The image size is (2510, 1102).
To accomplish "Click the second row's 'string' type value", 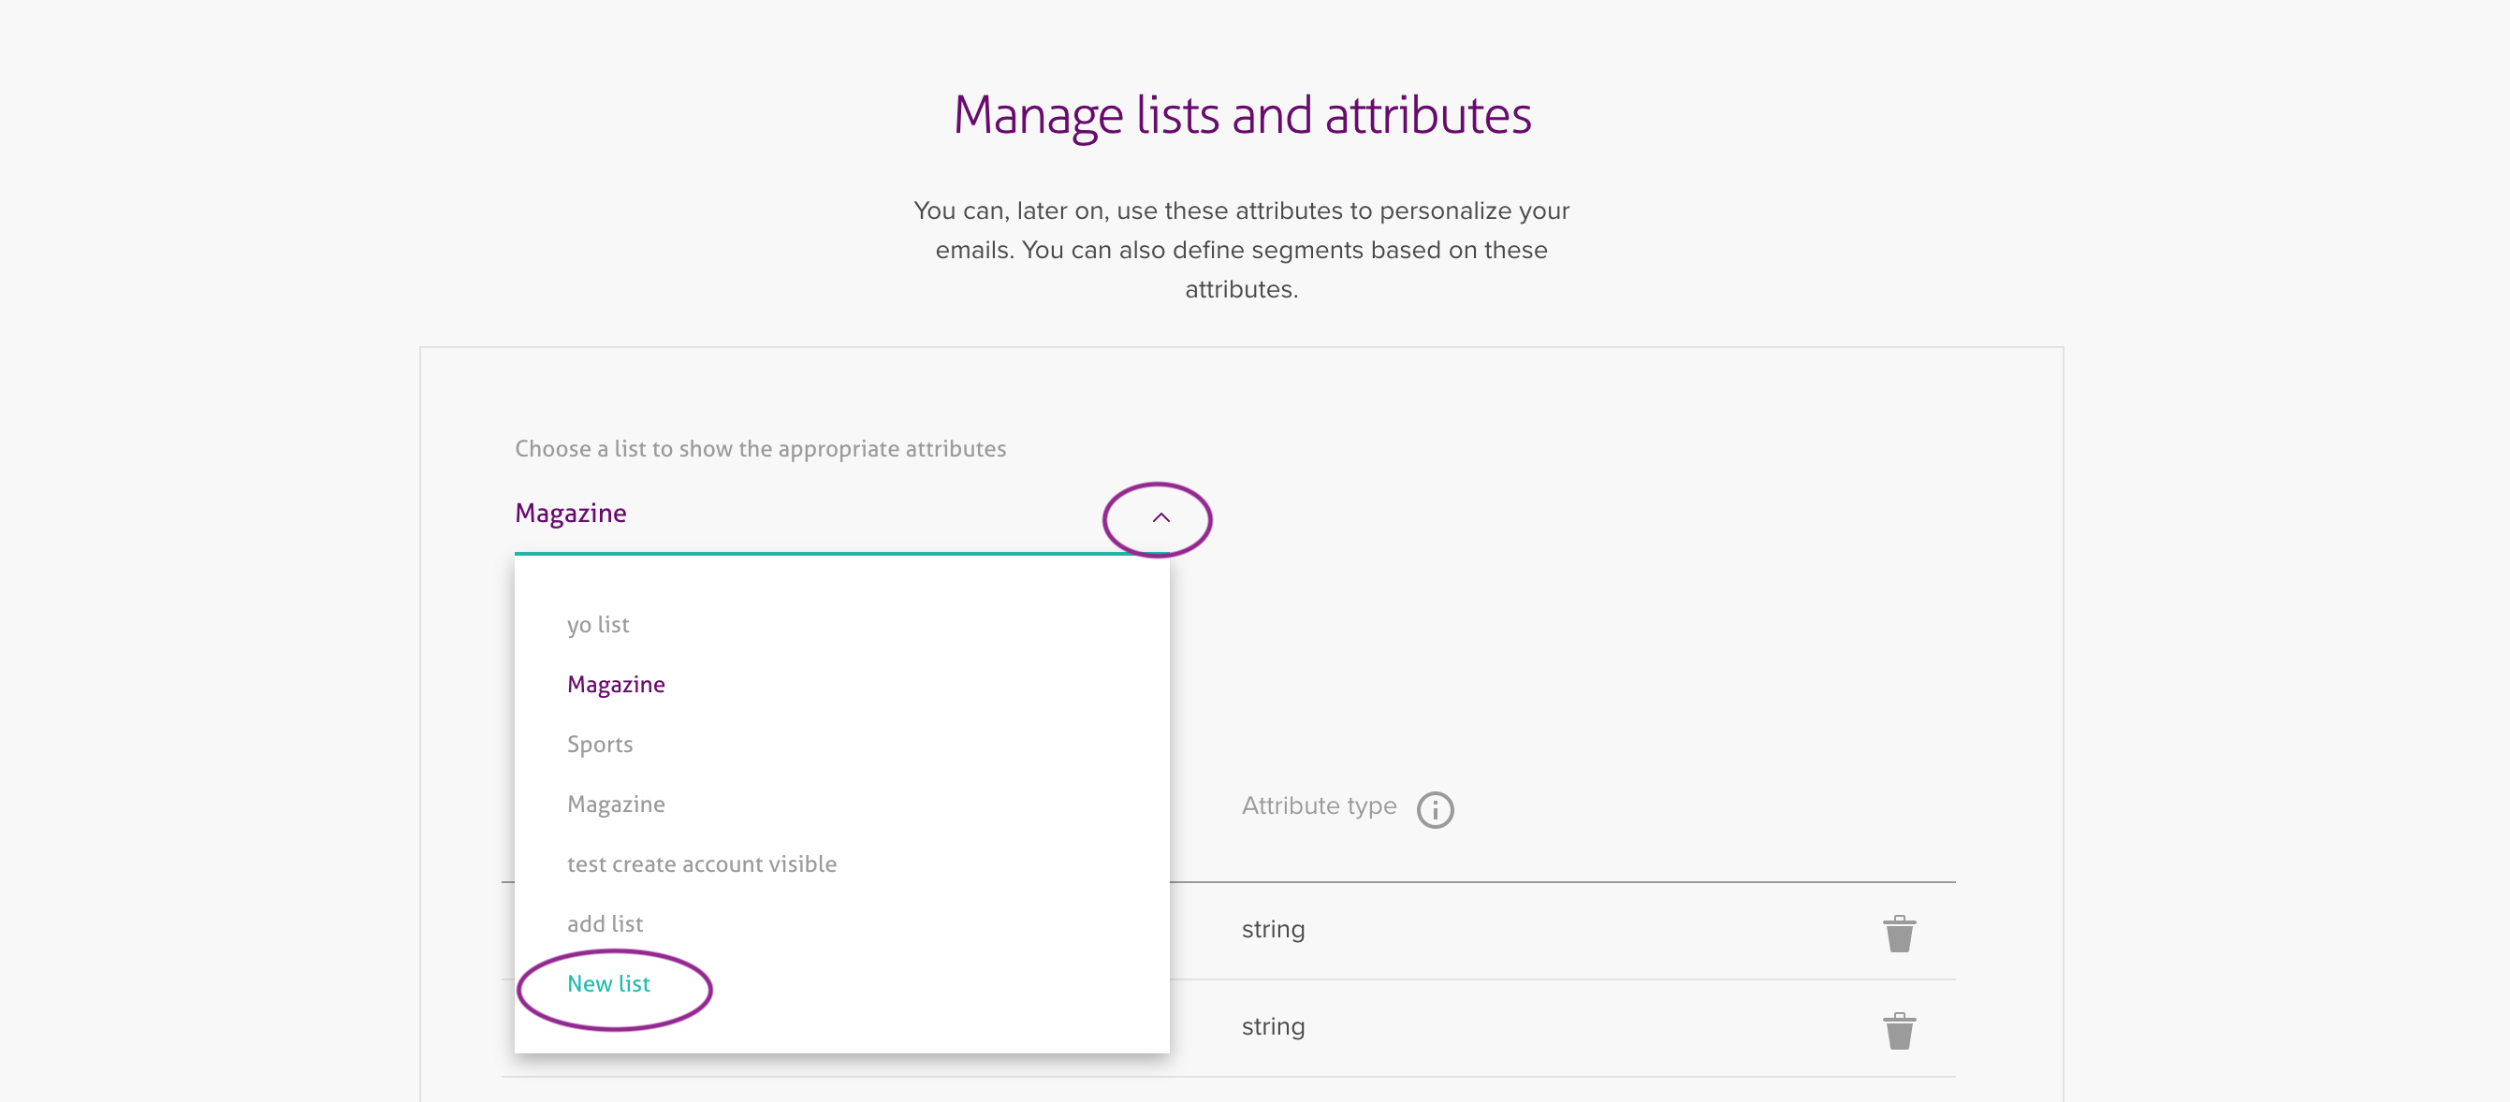I will coord(1273,1027).
